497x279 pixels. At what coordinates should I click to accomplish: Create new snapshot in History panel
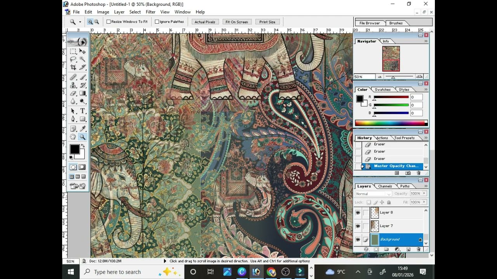pyautogui.click(x=408, y=173)
